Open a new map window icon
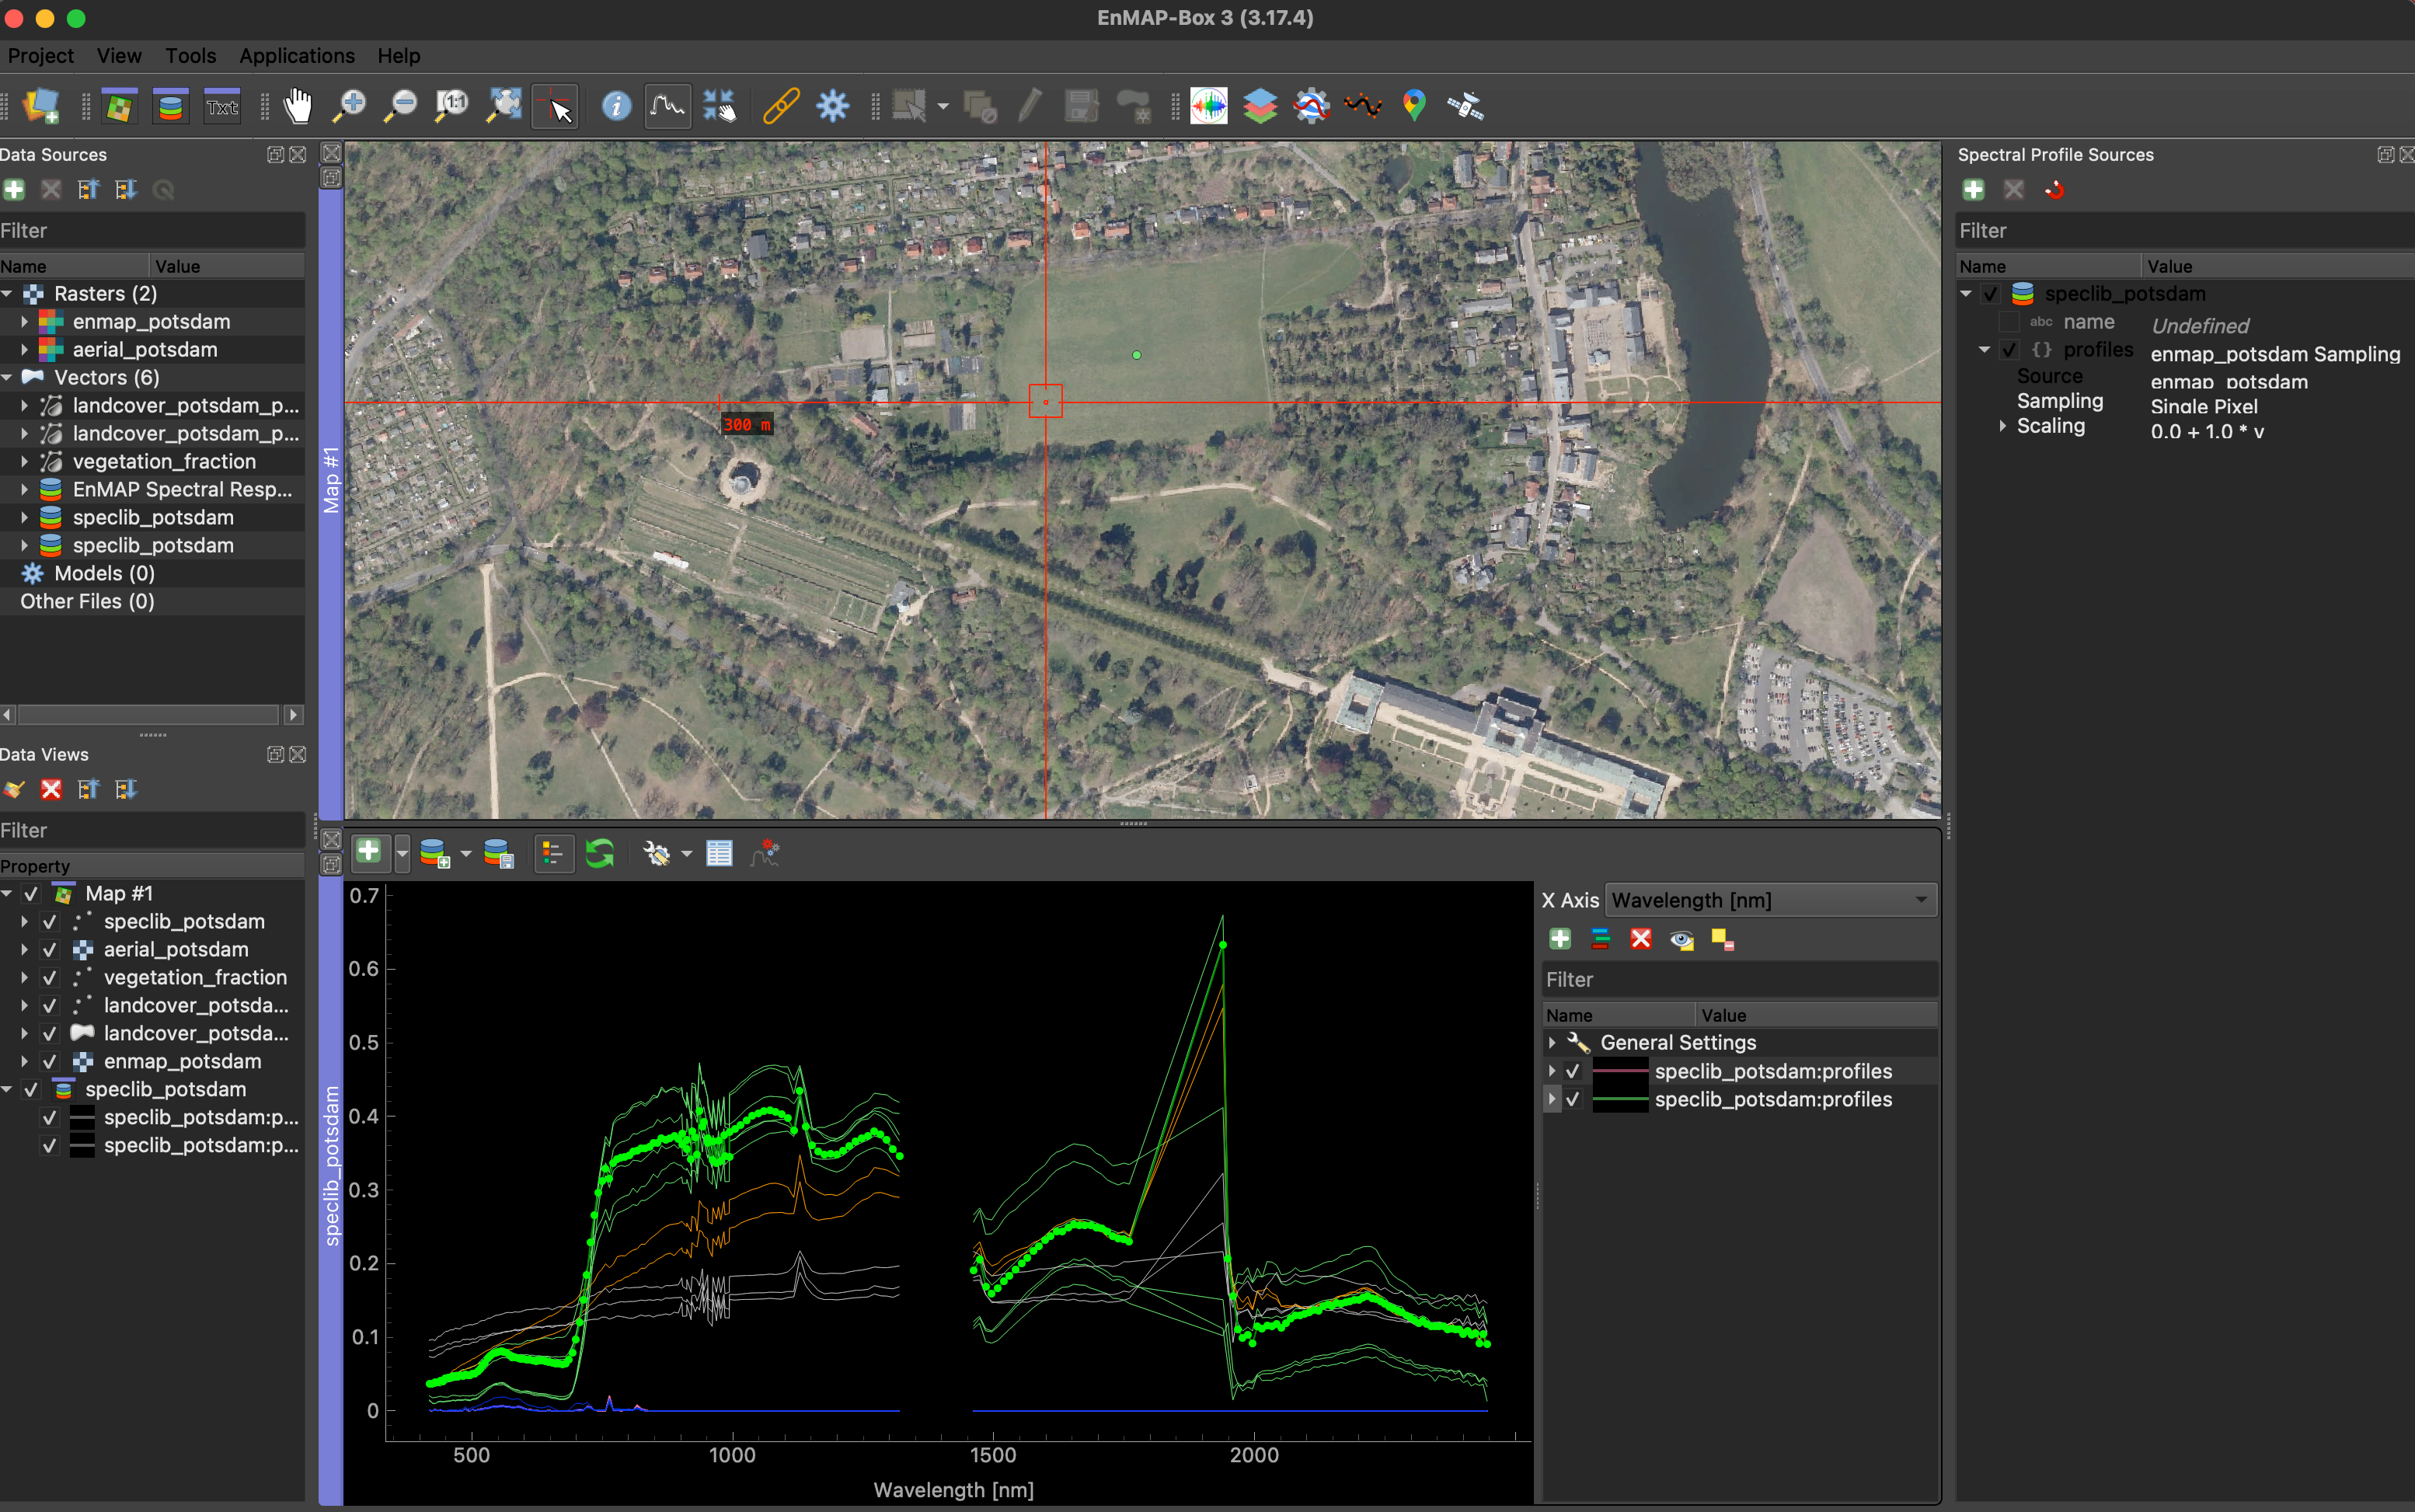Screen dimensions: 2415x1512 click(119, 105)
